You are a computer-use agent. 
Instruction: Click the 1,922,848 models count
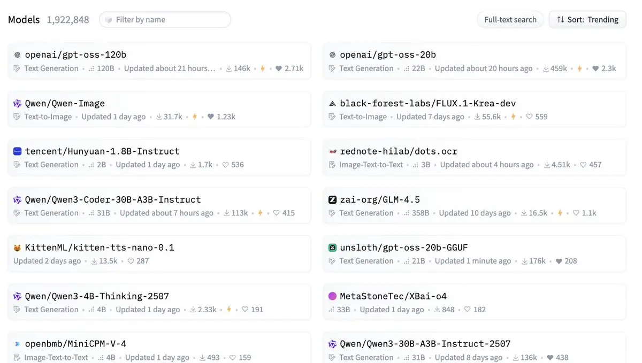(68, 20)
